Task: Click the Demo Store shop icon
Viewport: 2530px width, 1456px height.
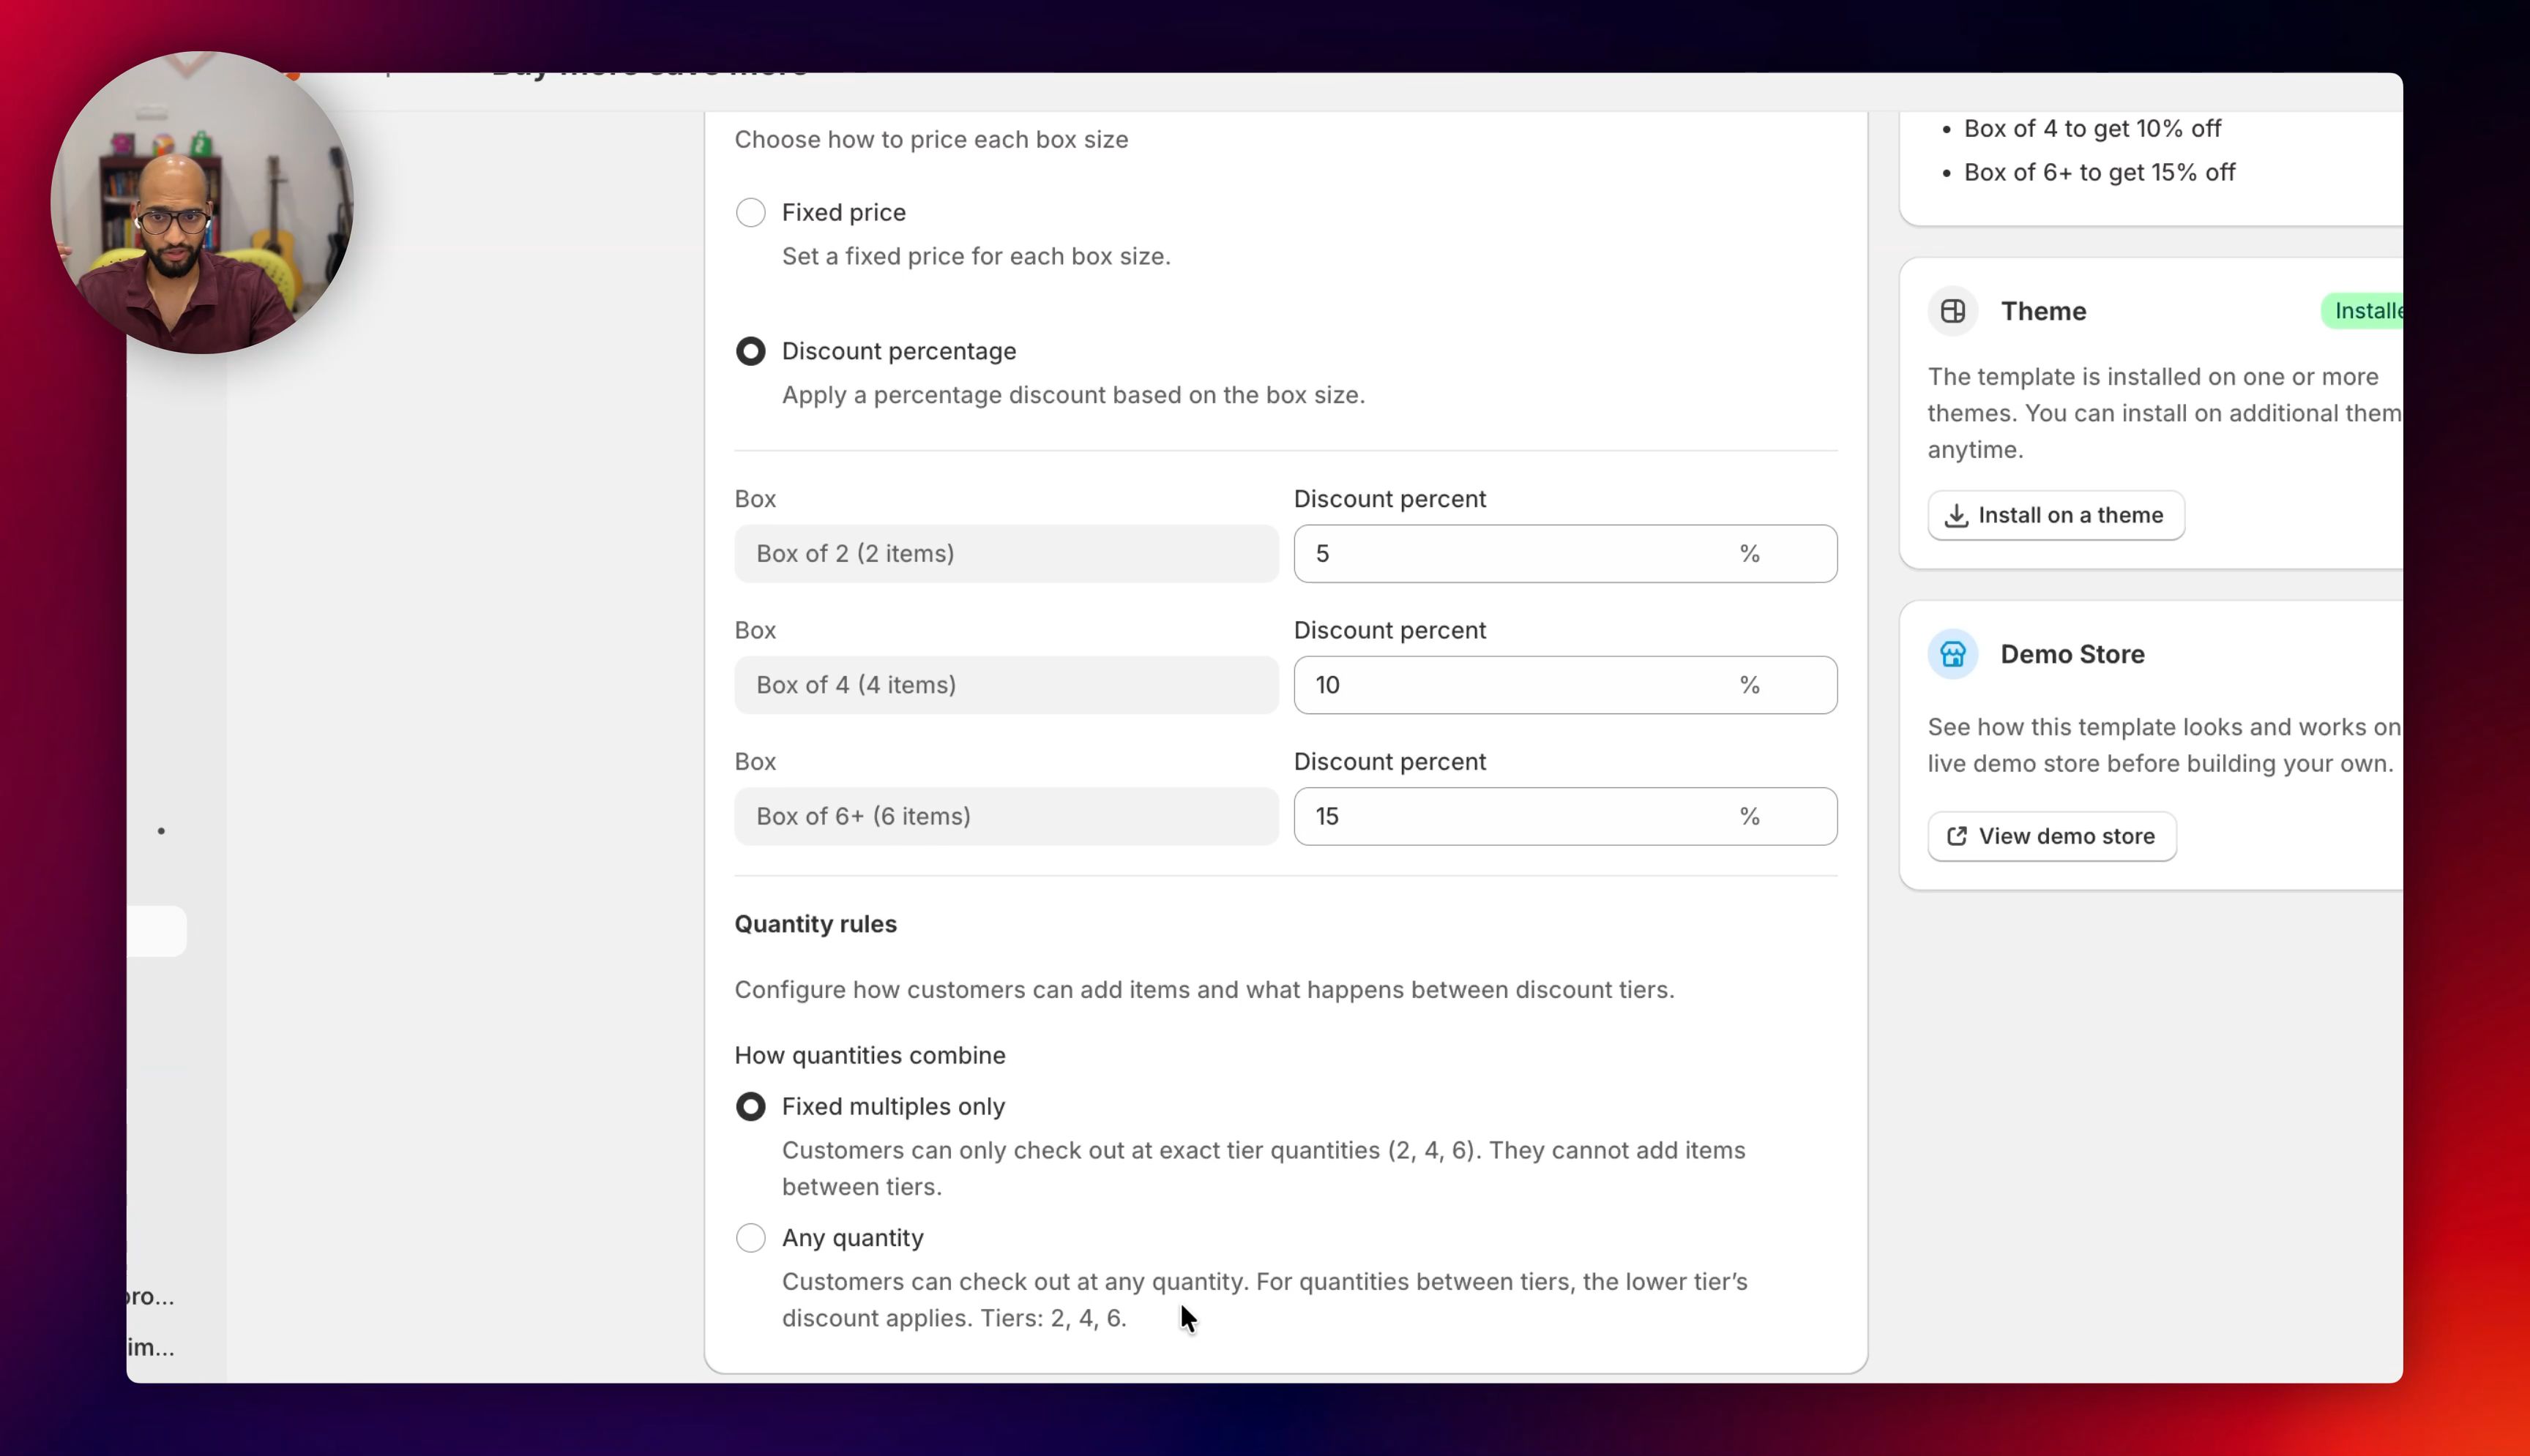Action: (x=1953, y=654)
